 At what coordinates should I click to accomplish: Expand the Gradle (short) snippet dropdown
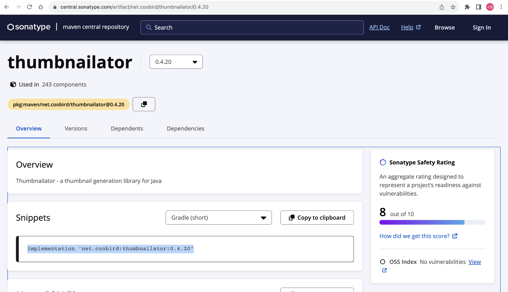pyautogui.click(x=218, y=218)
